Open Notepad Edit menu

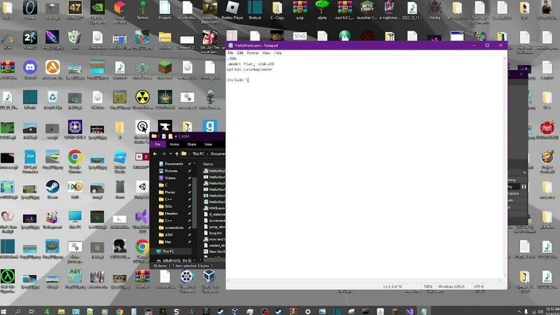click(x=240, y=53)
